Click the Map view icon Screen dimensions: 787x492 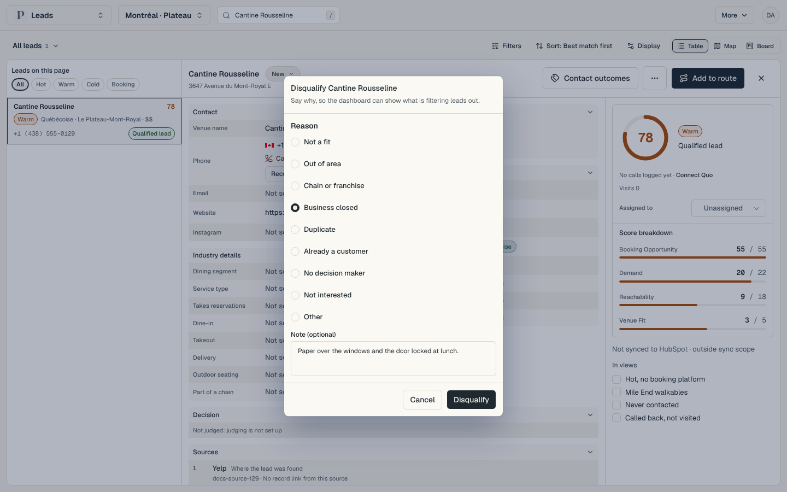[x=717, y=46]
